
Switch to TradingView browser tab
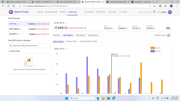click(143, 2)
